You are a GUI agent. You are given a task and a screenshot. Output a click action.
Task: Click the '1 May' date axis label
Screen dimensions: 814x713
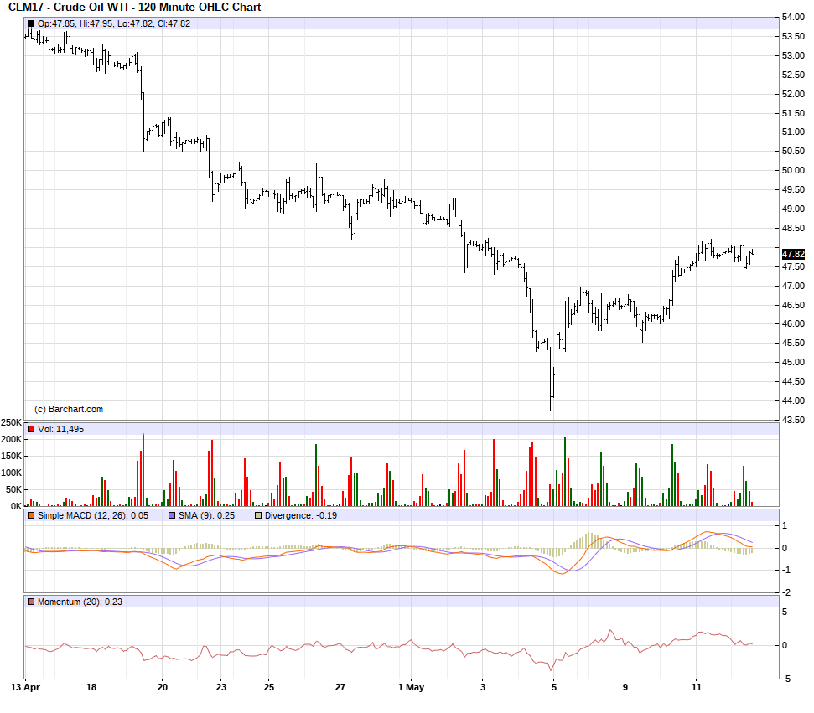tap(411, 687)
